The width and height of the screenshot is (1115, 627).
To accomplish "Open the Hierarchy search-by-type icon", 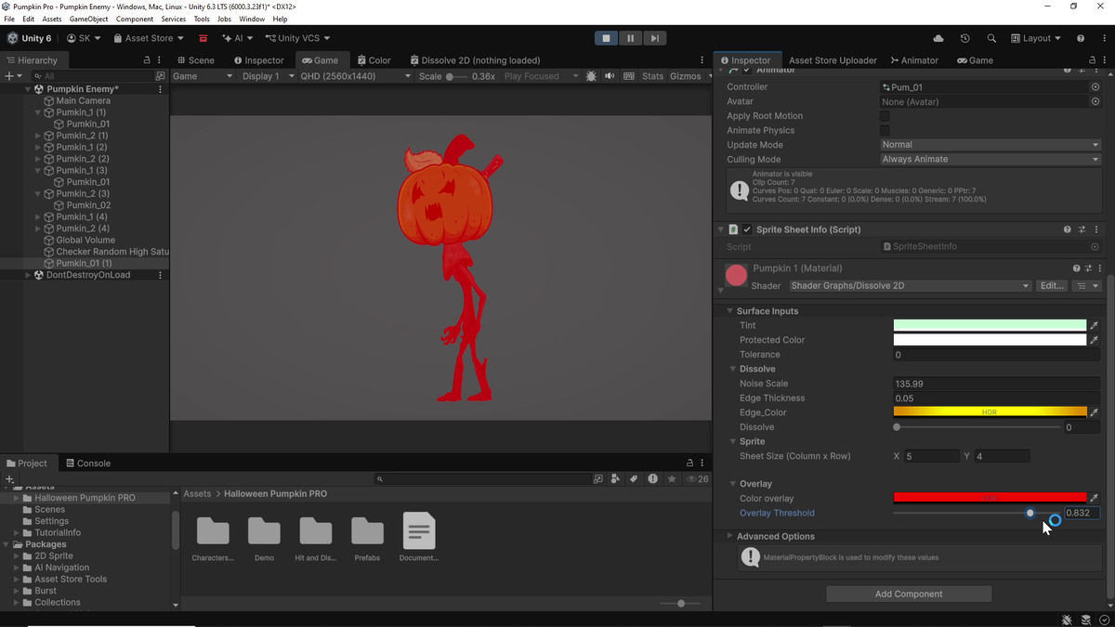I will (160, 76).
